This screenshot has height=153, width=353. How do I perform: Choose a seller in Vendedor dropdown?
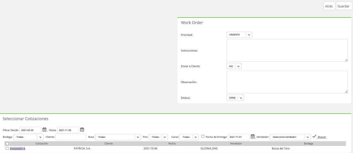pos(290,137)
